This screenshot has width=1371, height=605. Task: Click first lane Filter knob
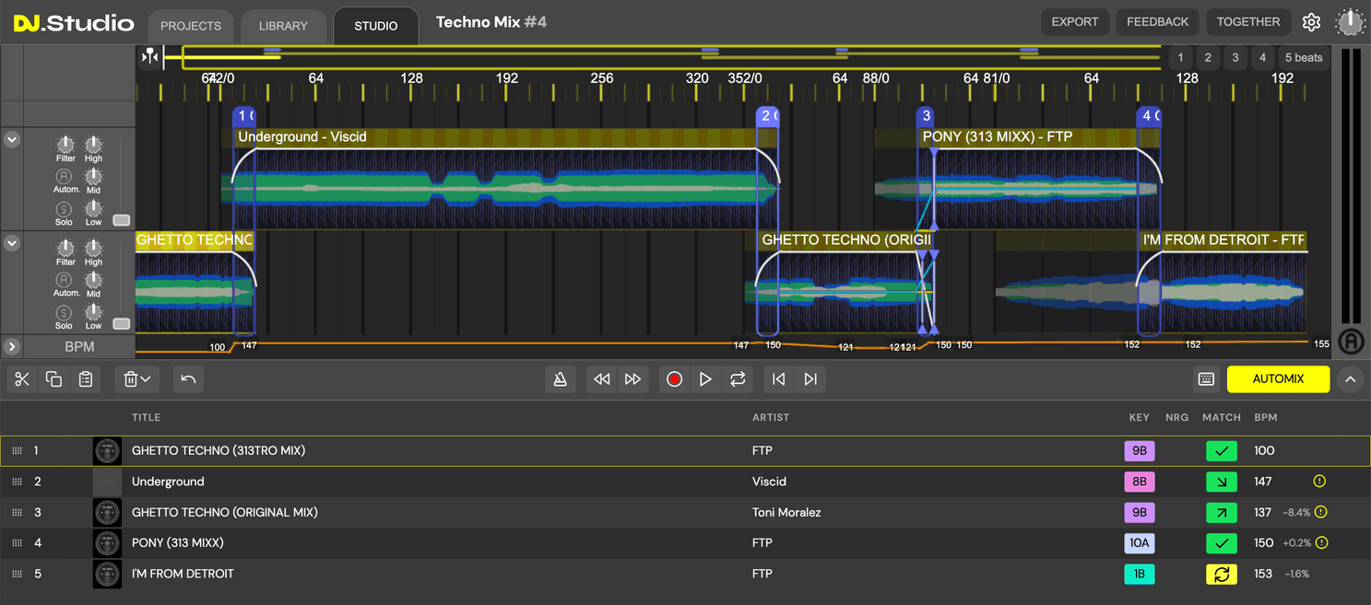(65, 145)
